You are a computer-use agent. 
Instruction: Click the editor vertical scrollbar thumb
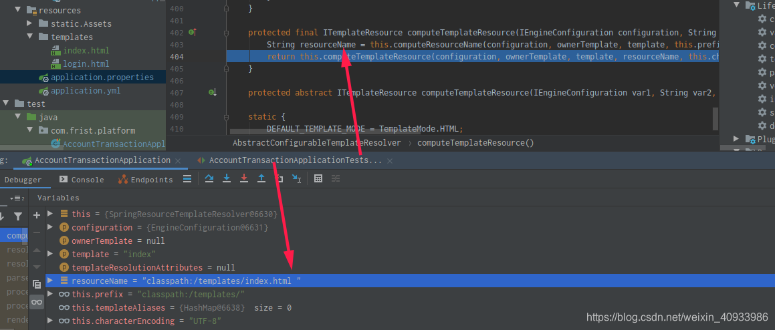click(715, 118)
